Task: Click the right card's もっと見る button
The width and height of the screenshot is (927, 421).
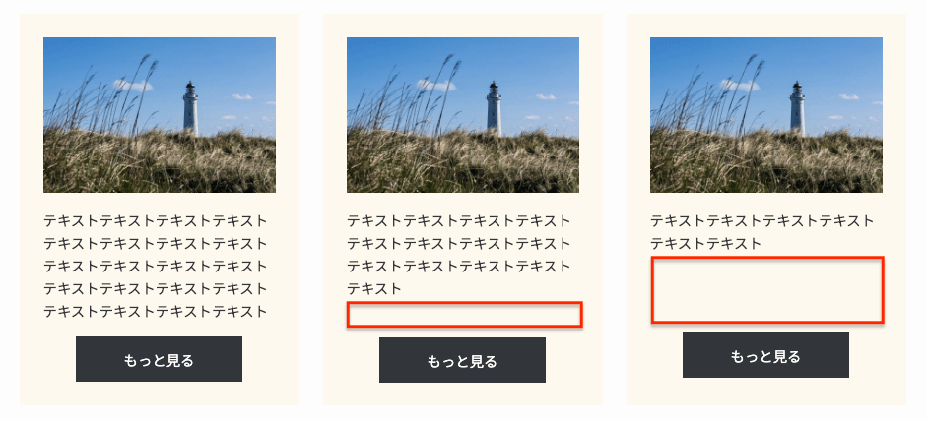Action: point(765,355)
